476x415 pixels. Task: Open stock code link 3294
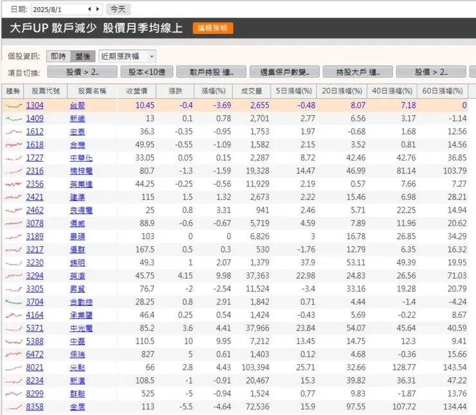tap(35, 276)
